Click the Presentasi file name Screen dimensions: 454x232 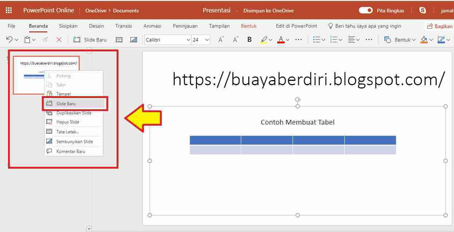click(x=216, y=10)
